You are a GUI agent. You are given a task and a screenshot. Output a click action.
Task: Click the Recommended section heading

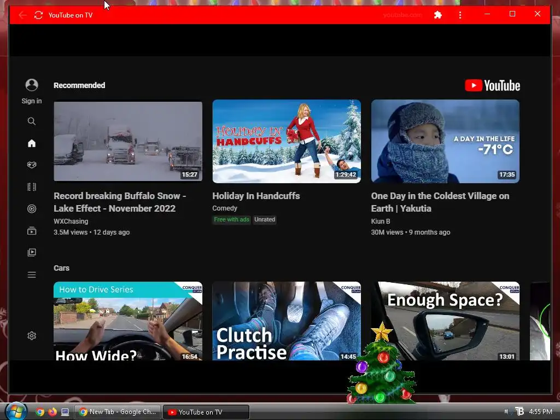pos(79,85)
